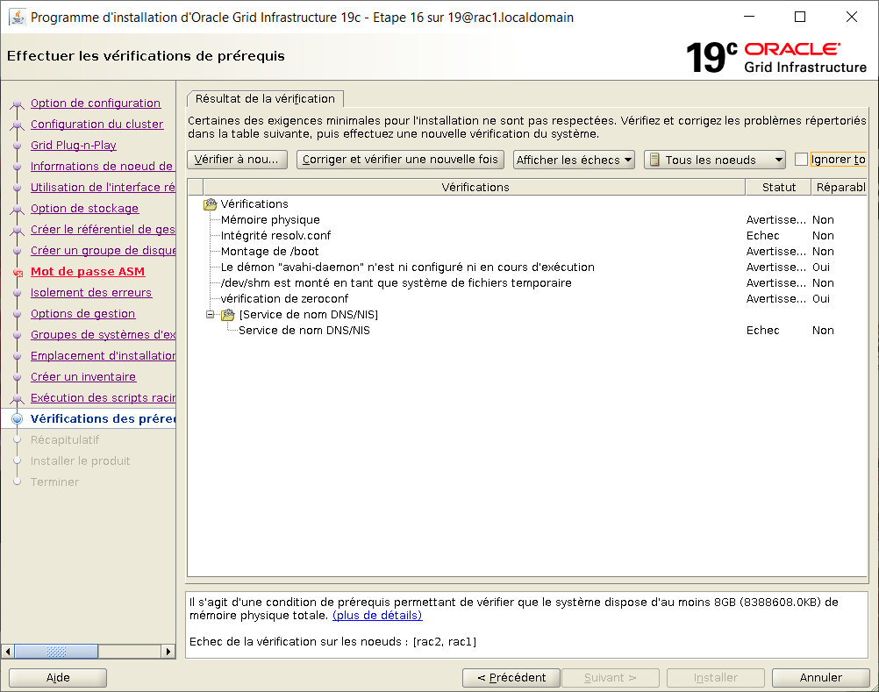Go to Isolement des erreurs step
The width and height of the screenshot is (879, 692).
click(91, 293)
